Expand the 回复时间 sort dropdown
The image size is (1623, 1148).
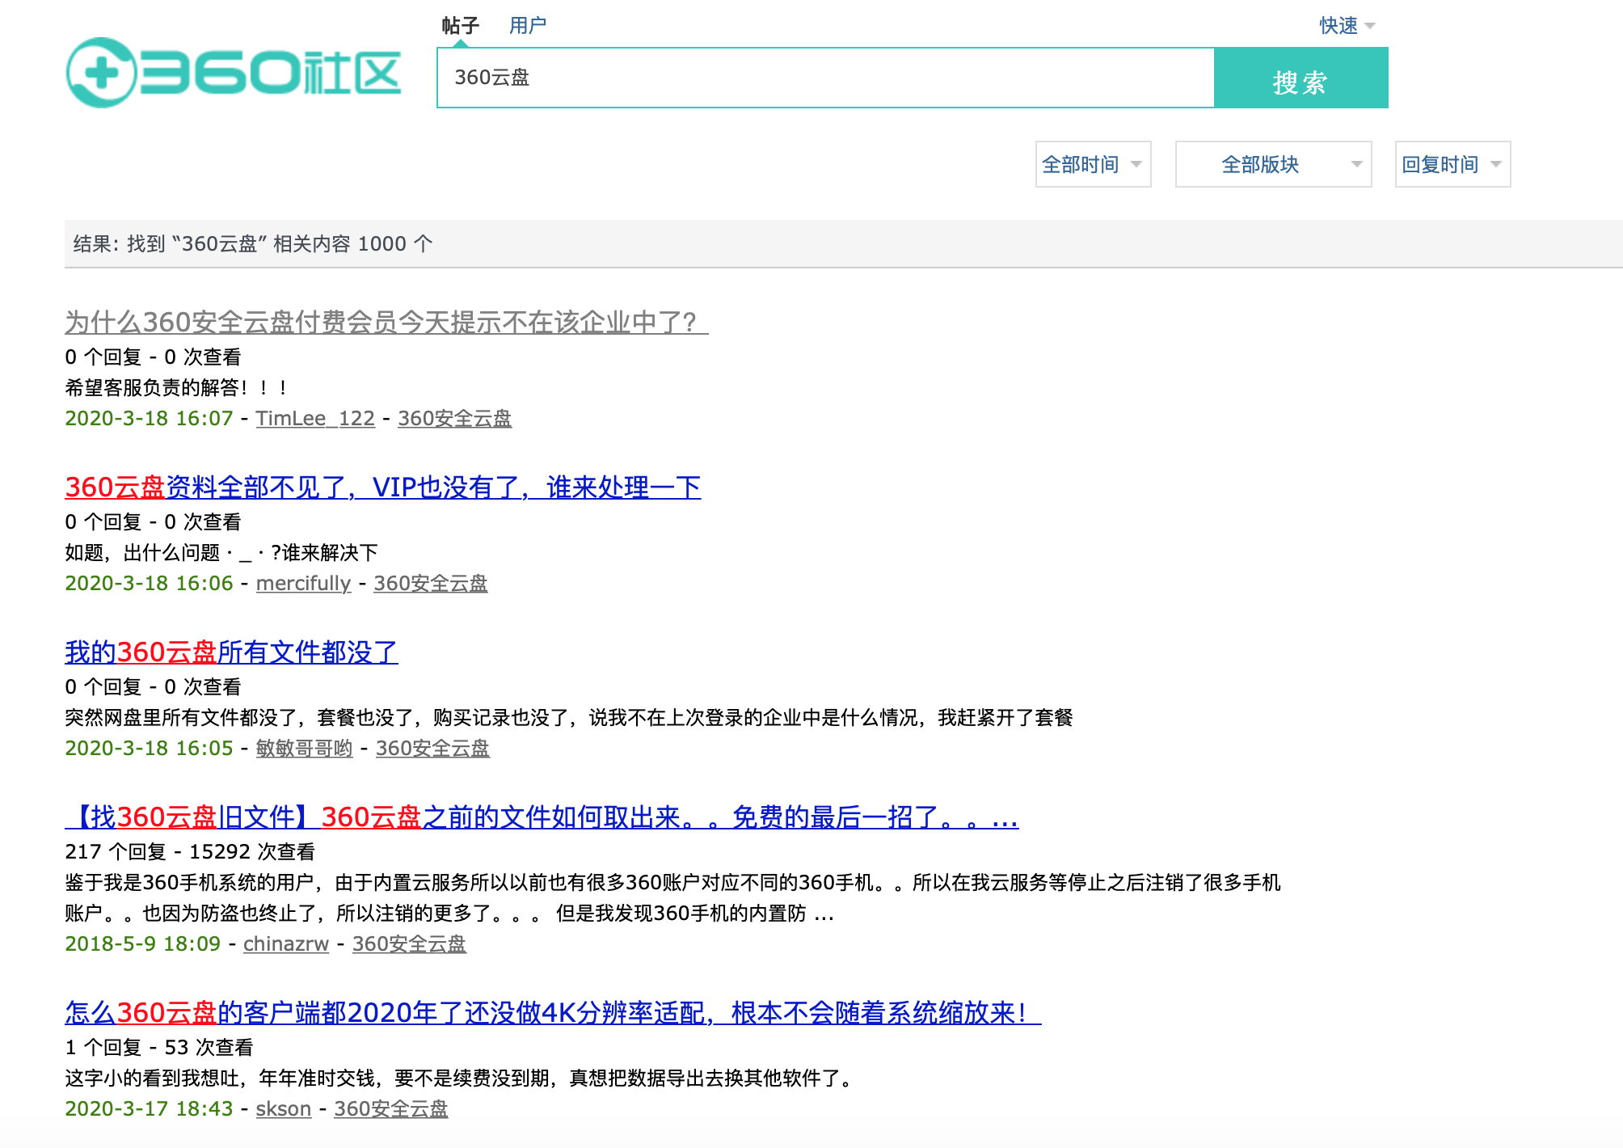[1452, 164]
